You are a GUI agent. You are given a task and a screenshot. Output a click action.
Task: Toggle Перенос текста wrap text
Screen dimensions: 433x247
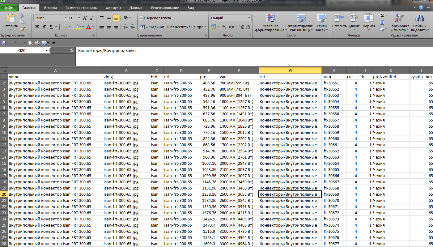tap(155, 18)
